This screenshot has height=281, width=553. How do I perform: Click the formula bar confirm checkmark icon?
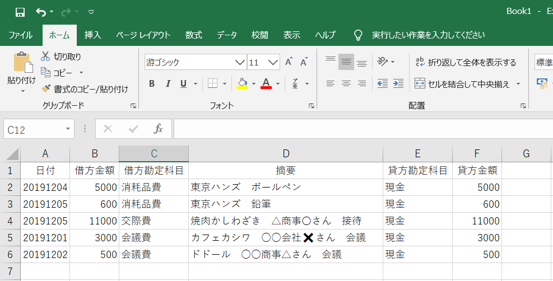point(133,129)
